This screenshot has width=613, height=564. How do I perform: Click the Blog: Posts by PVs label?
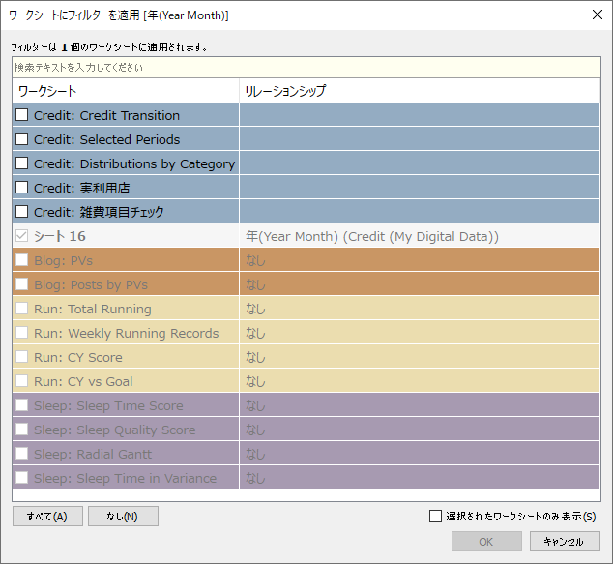tap(91, 285)
